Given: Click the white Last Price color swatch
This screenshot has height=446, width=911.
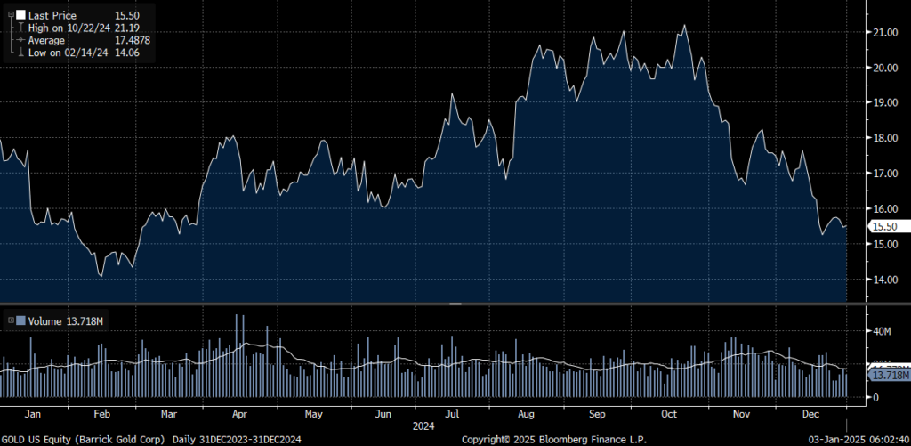Looking at the screenshot, I should tap(19, 16).
